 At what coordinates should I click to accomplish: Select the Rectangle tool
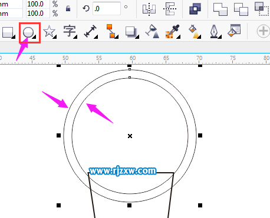click(8, 32)
